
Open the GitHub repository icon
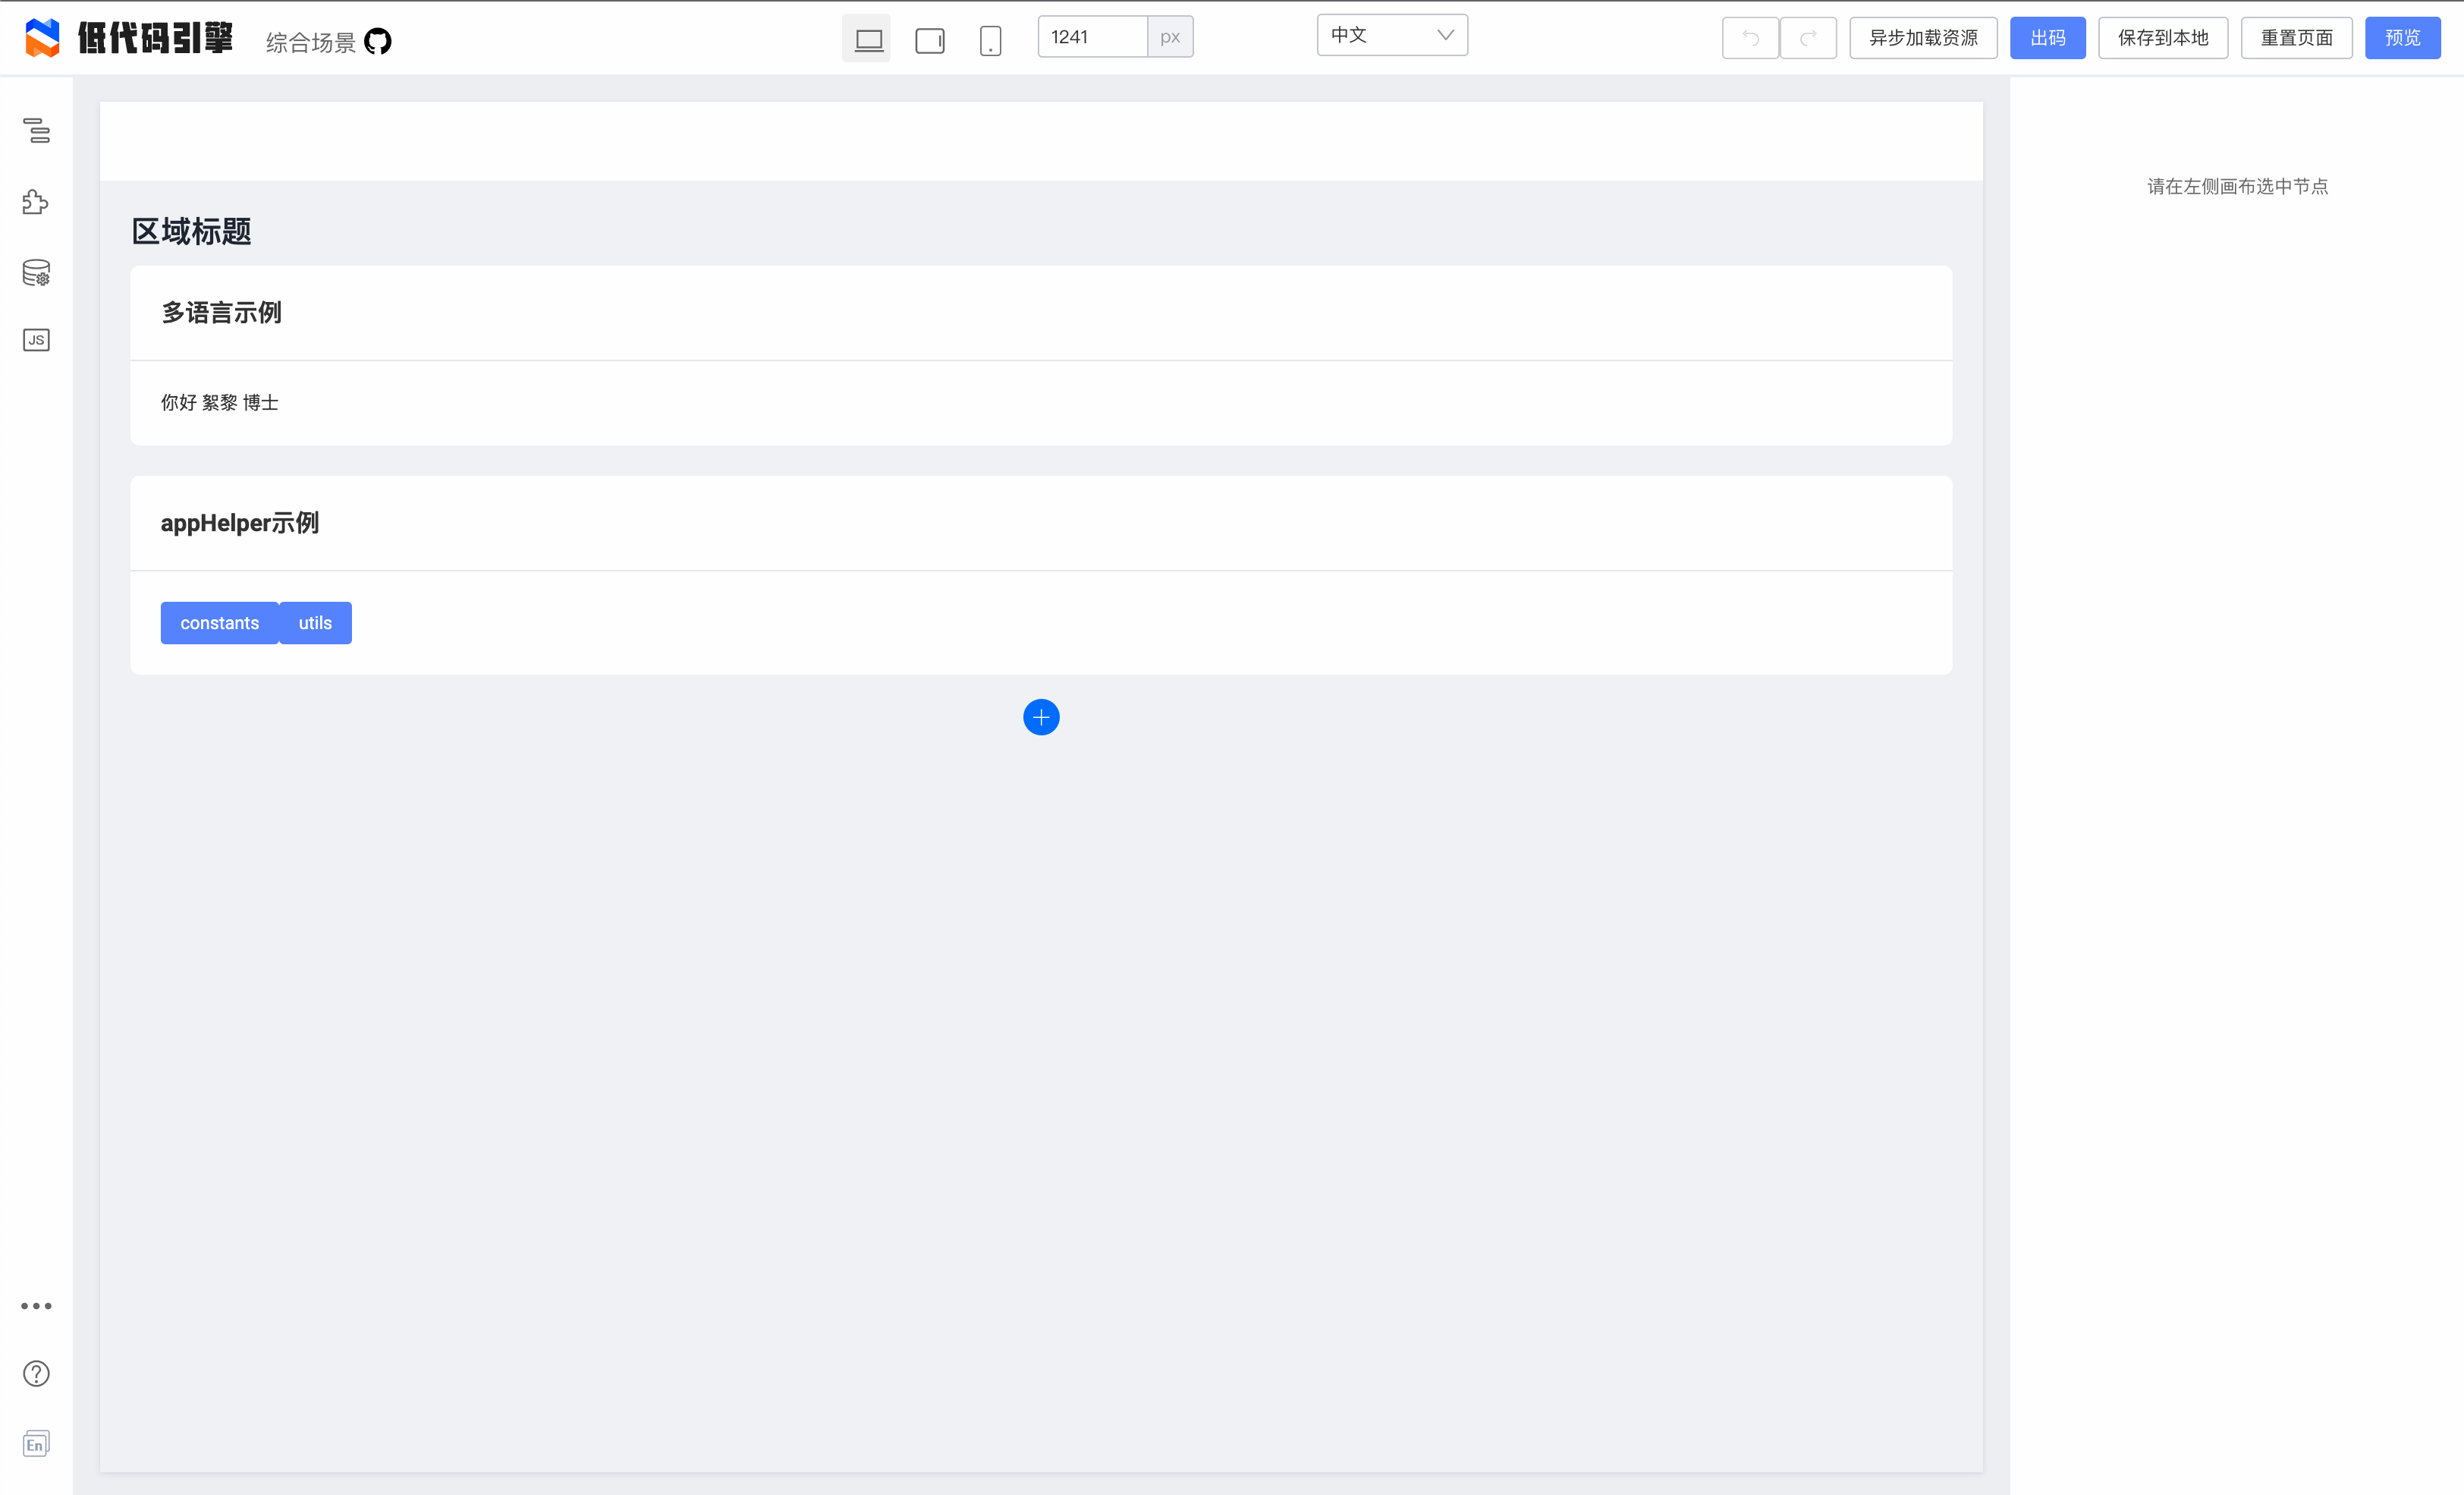(378, 42)
